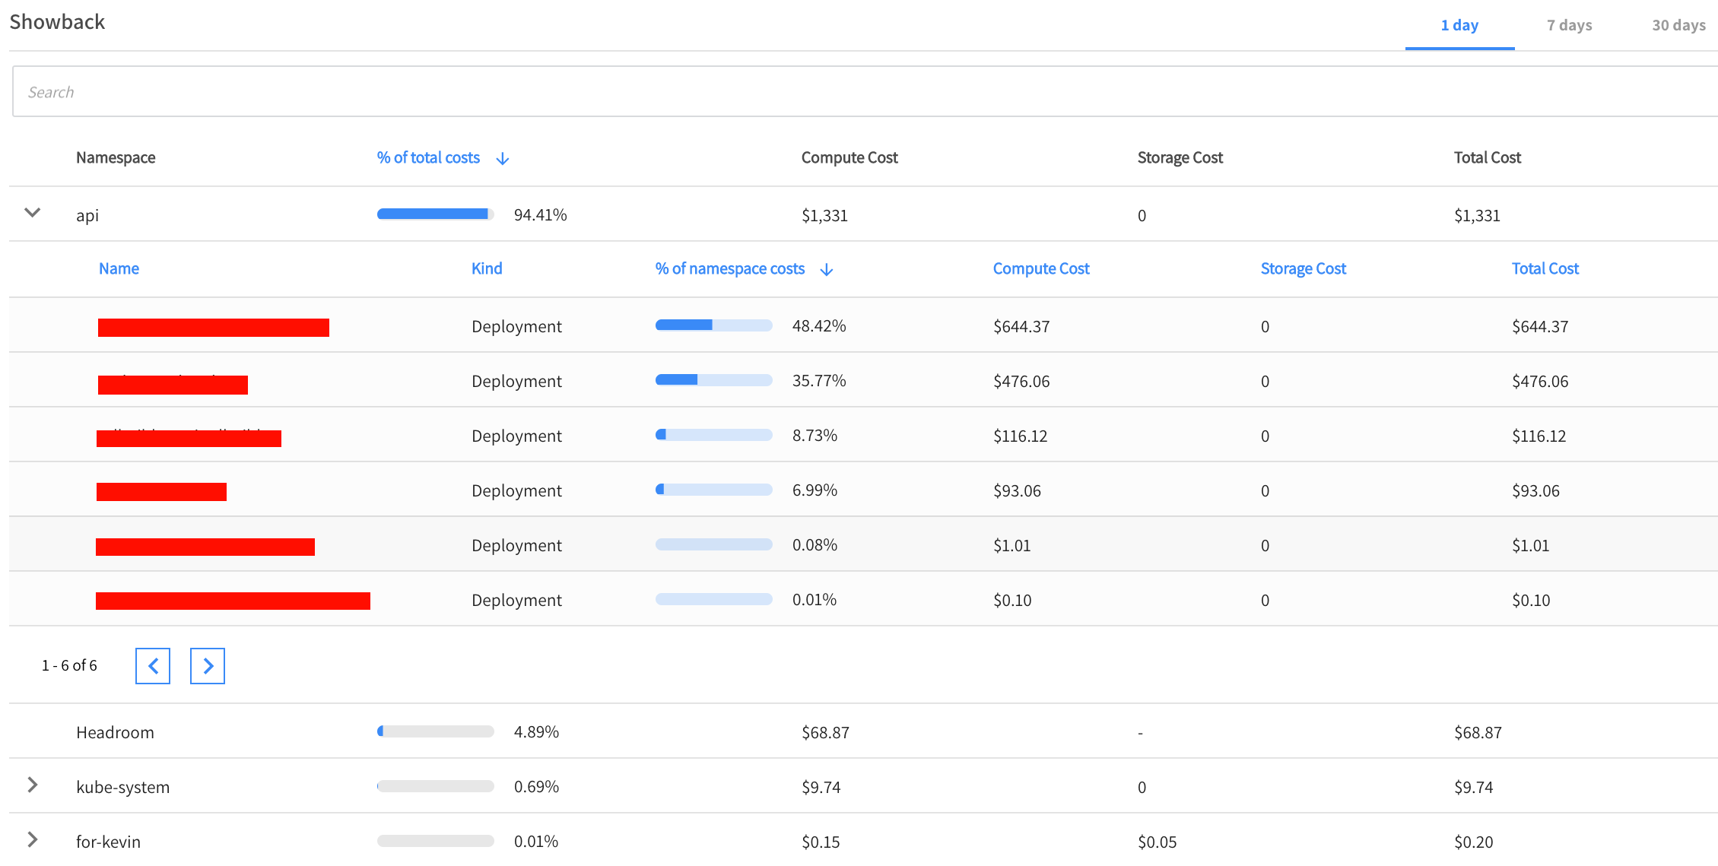The width and height of the screenshot is (1718, 866).
Task: Expand the for-kevin namespace row
Action: 32,840
